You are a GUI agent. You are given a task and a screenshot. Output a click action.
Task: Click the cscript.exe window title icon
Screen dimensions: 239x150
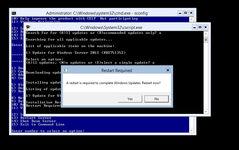[x=28, y=27]
